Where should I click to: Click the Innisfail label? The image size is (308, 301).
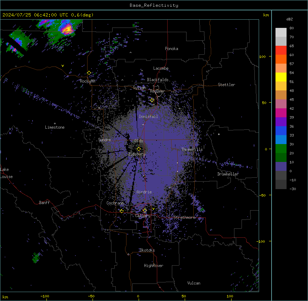point(148,117)
